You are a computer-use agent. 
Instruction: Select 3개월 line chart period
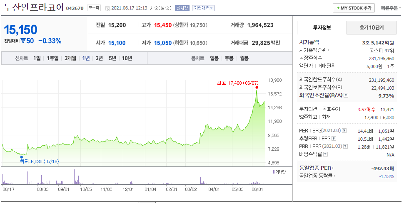click(x=70, y=59)
